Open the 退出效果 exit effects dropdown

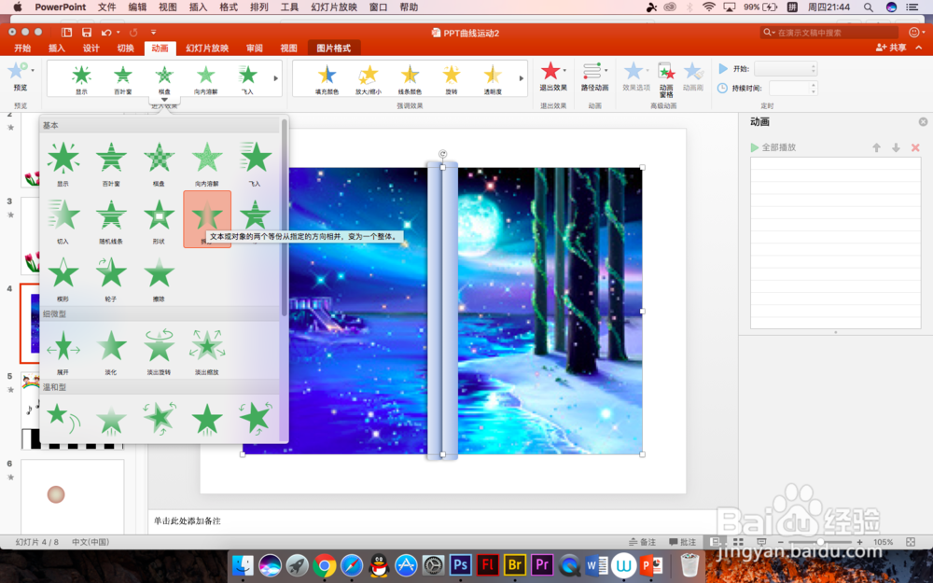point(552,76)
